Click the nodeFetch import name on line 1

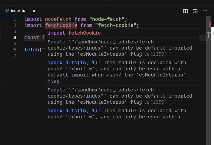click(x=58, y=19)
